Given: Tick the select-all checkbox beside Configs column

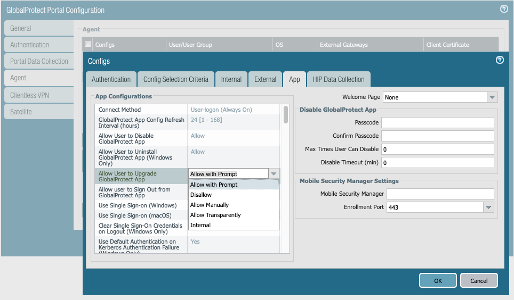Looking at the screenshot, I should [87, 44].
